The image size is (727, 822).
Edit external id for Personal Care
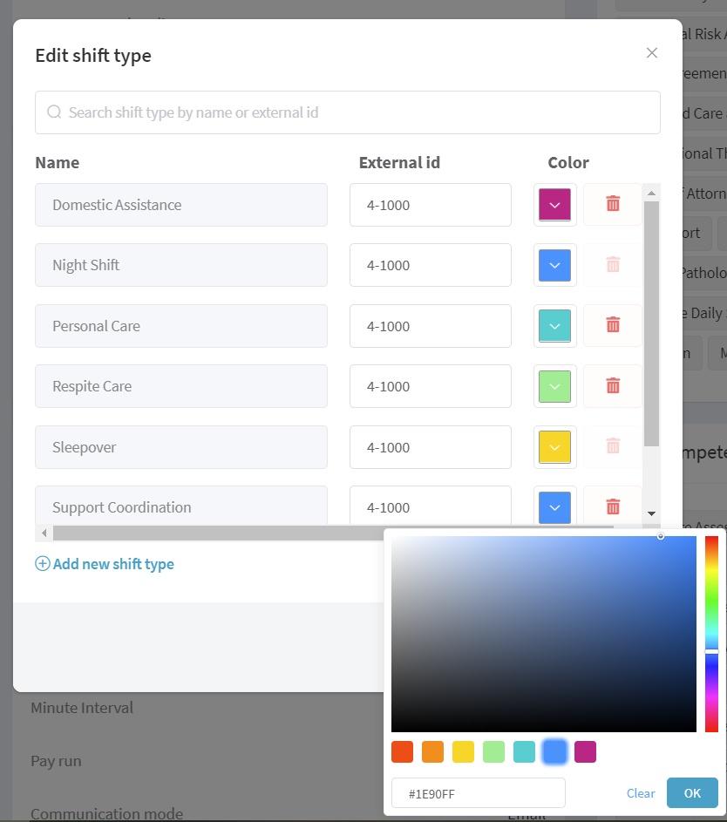tap(431, 325)
